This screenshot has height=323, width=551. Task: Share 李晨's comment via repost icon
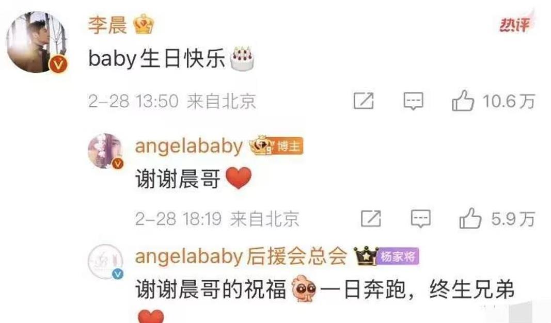point(364,101)
